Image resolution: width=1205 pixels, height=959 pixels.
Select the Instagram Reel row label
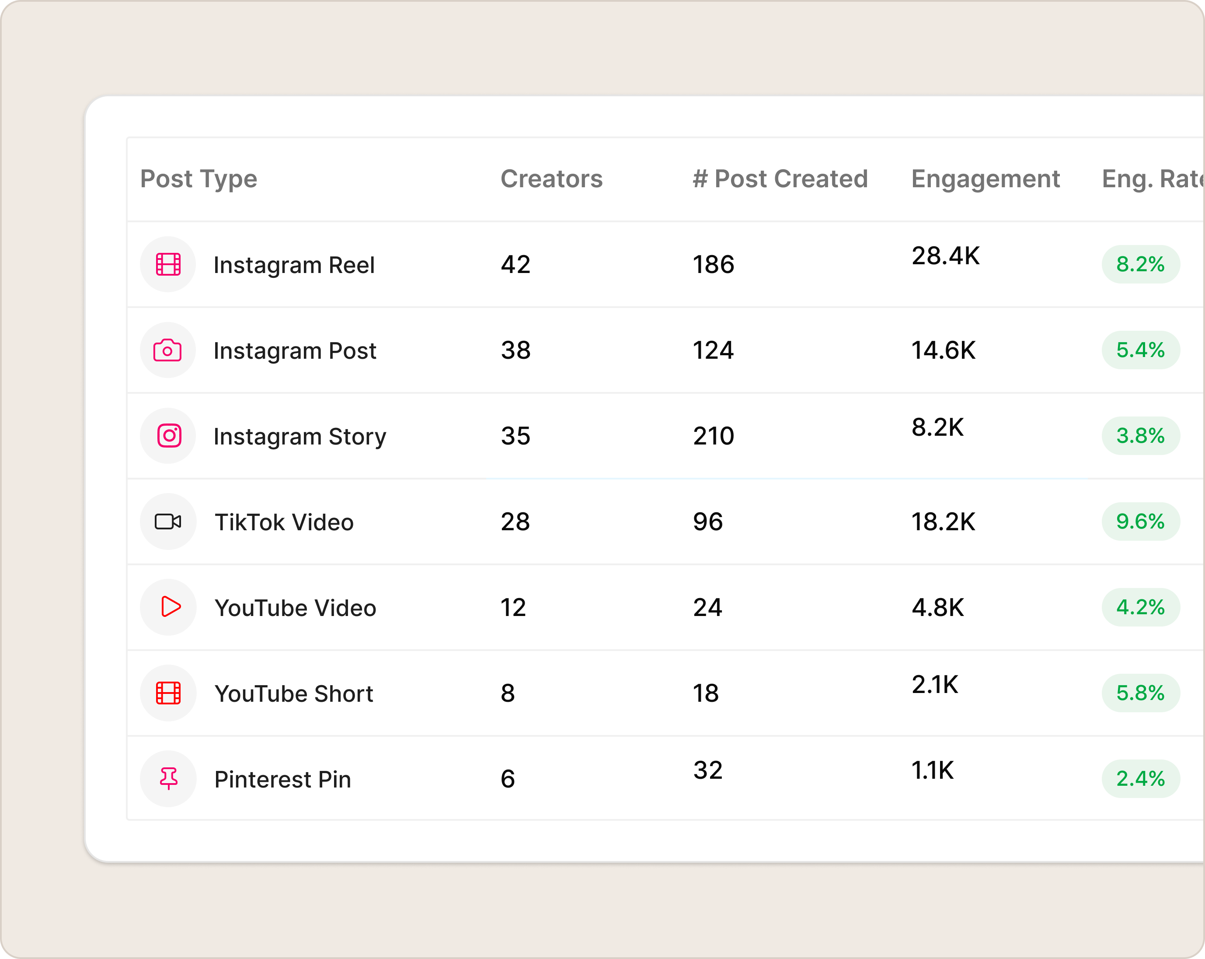(x=294, y=265)
